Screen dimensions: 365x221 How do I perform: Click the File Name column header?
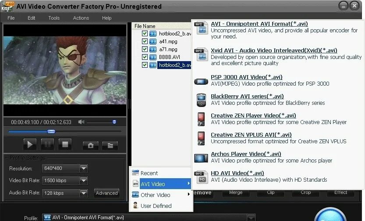(162, 26)
